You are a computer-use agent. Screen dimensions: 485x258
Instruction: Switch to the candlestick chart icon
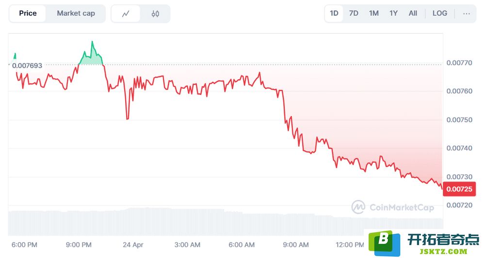pos(155,14)
